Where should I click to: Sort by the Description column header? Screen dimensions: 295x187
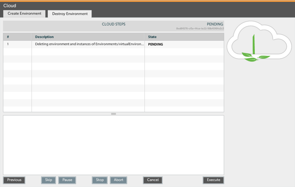[x=88, y=37]
